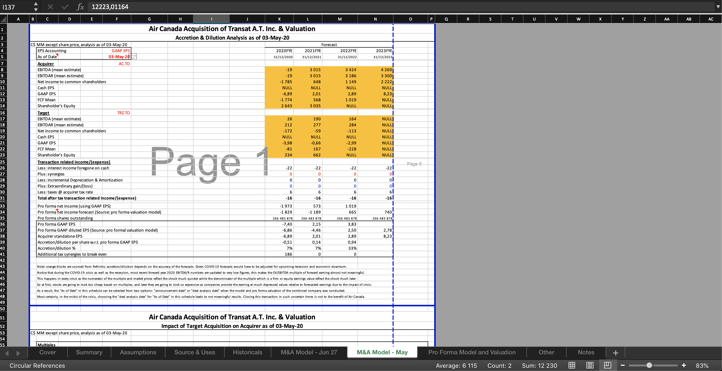Cancel formula entry with X icon
This screenshot has width=722, height=371.
click(x=50, y=7)
